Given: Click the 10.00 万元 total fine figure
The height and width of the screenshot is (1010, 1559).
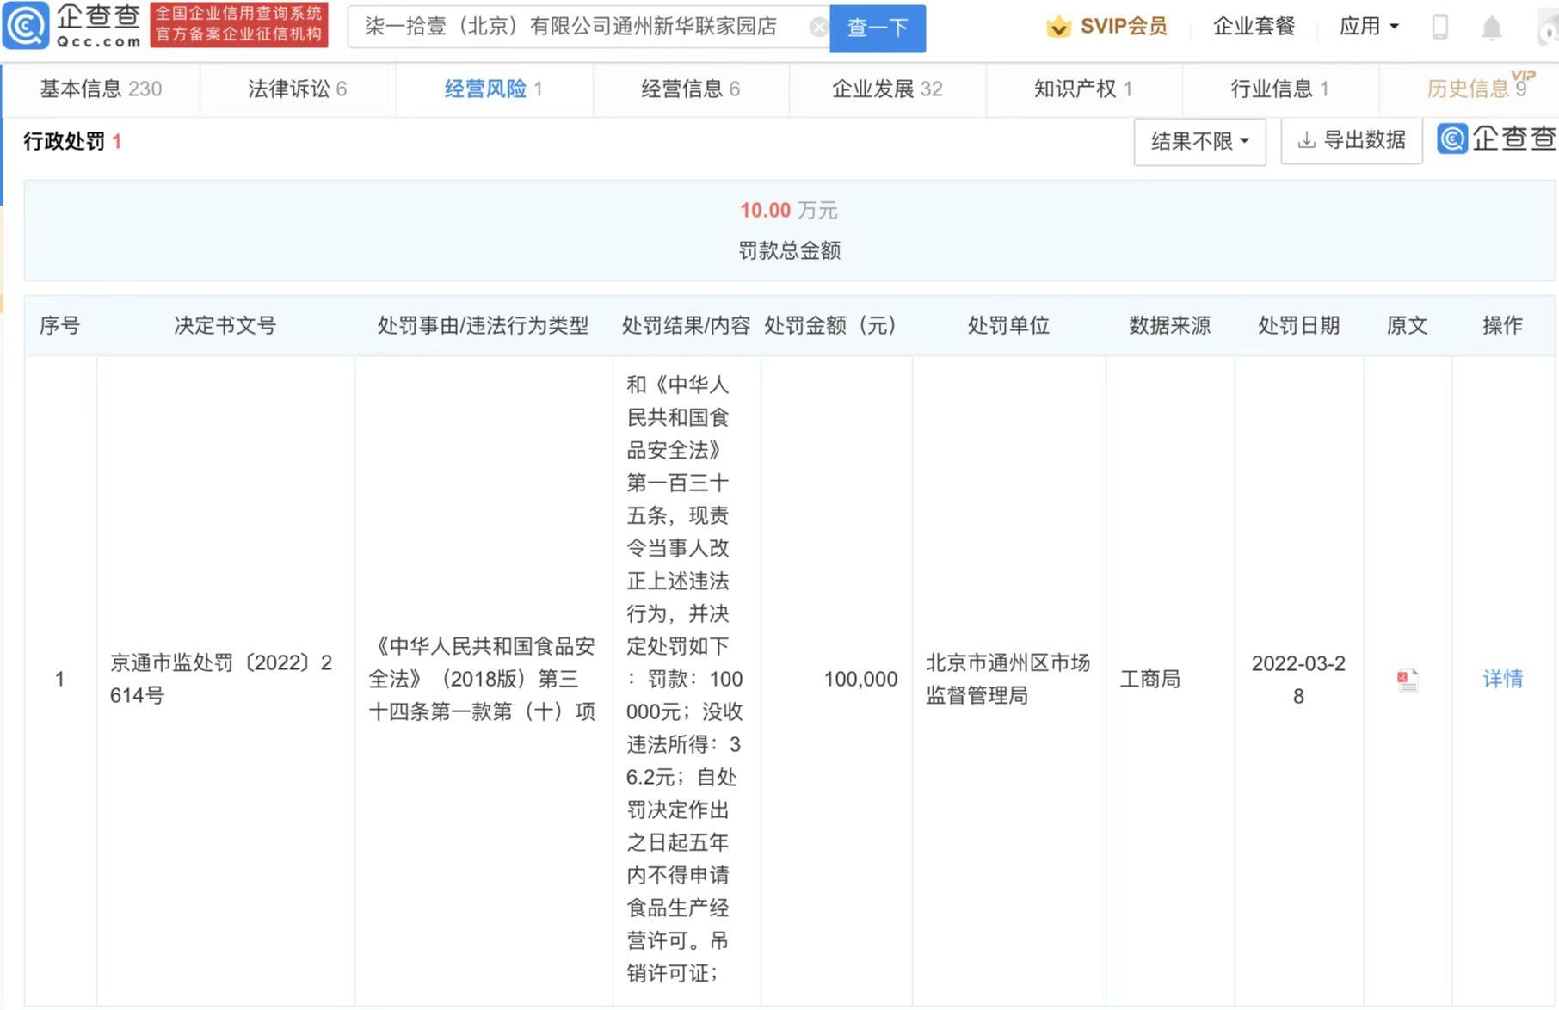Looking at the screenshot, I should (789, 210).
